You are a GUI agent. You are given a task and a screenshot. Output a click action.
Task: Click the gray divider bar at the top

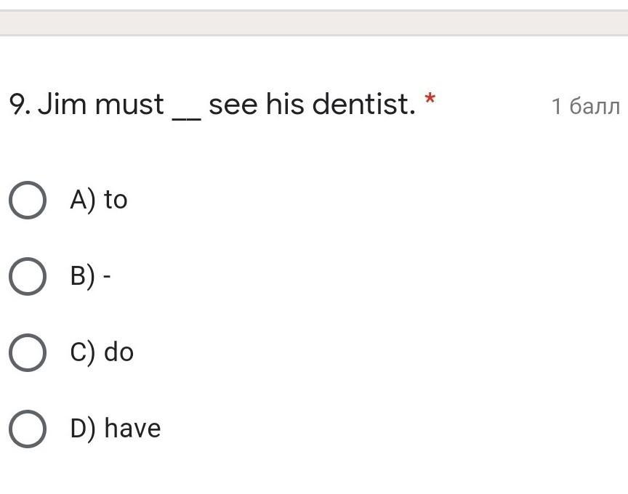(314, 23)
